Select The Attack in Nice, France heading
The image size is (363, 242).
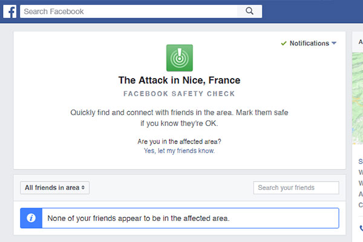(x=179, y=80)
